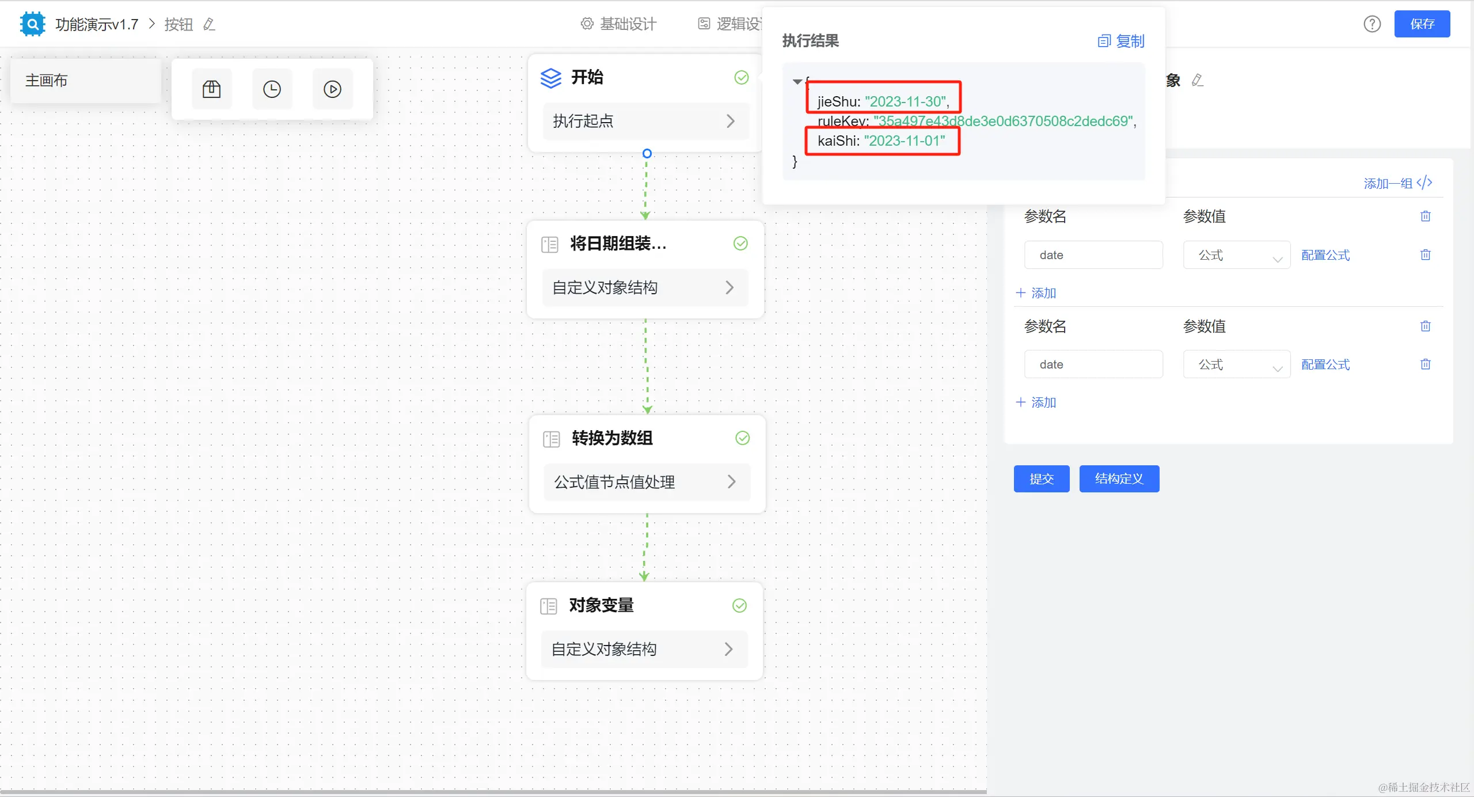Delete first parameter group using header trash icon
1474x797 pixels.
(x=1425, y=217)
